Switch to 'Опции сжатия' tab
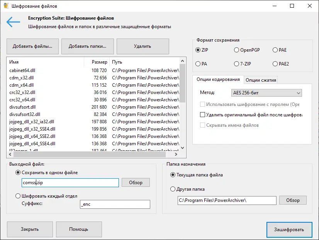 pos(261,80)
